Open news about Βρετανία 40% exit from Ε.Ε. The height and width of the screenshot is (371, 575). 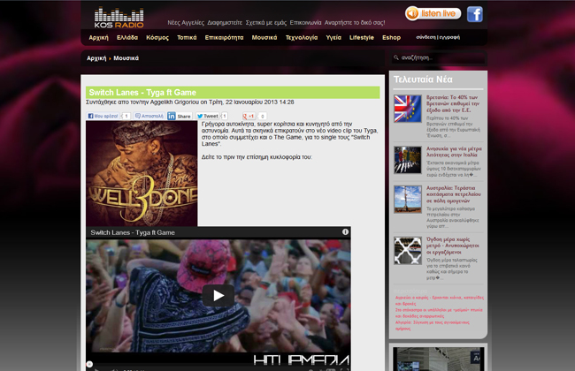click(453, 103)
